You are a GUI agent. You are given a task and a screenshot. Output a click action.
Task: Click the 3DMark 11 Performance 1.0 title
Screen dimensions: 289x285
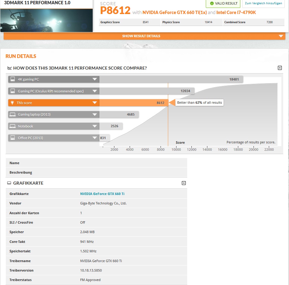point(37,3)
